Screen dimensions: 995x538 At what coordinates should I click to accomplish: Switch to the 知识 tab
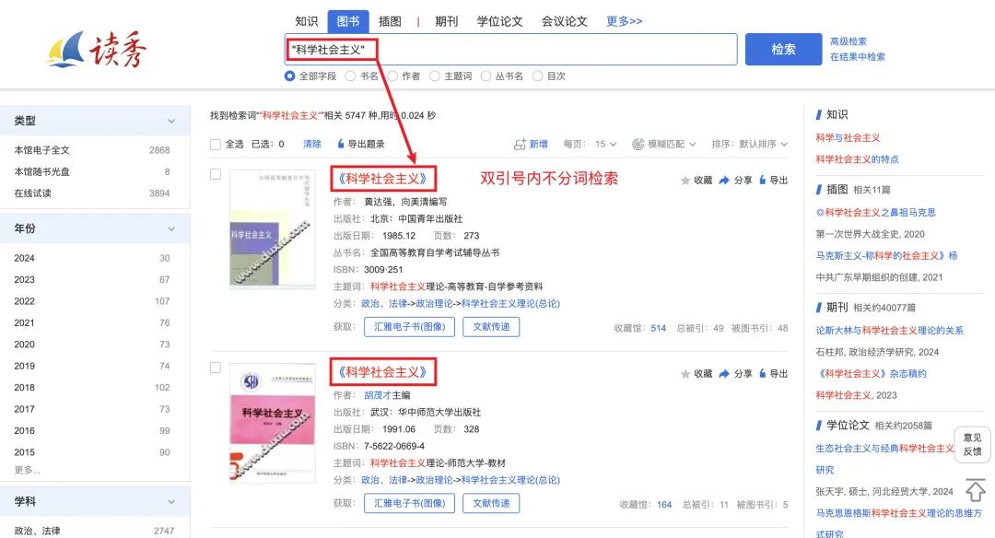[307, 21]
